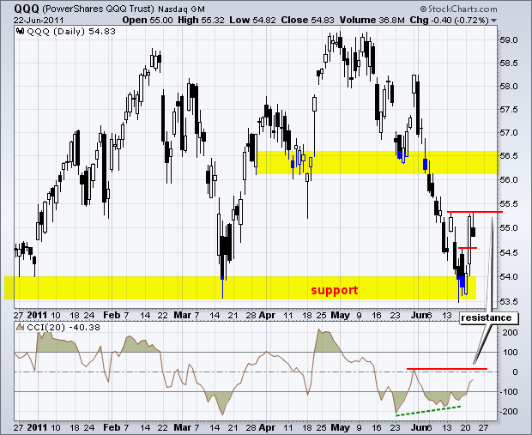532x435 pixels.
Task: Click the (PowerShares QQQ Trust) name
Action: [x=99, y=9]
